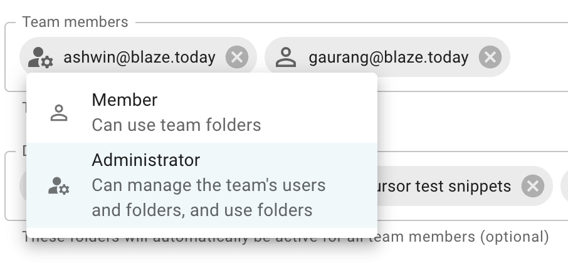
Task: Click the admin gear-person icon in role menu
Action: click(x=59, y=185)
